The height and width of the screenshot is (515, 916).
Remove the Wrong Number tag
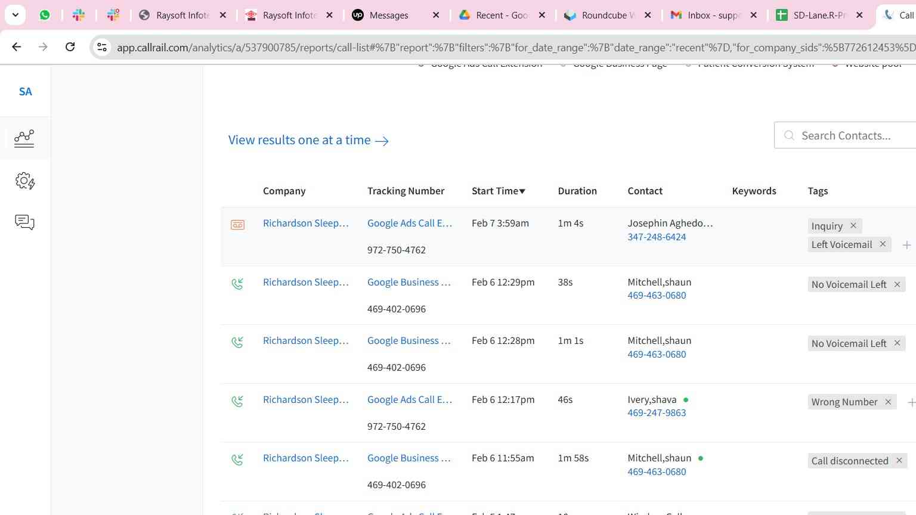coord(888,402)
